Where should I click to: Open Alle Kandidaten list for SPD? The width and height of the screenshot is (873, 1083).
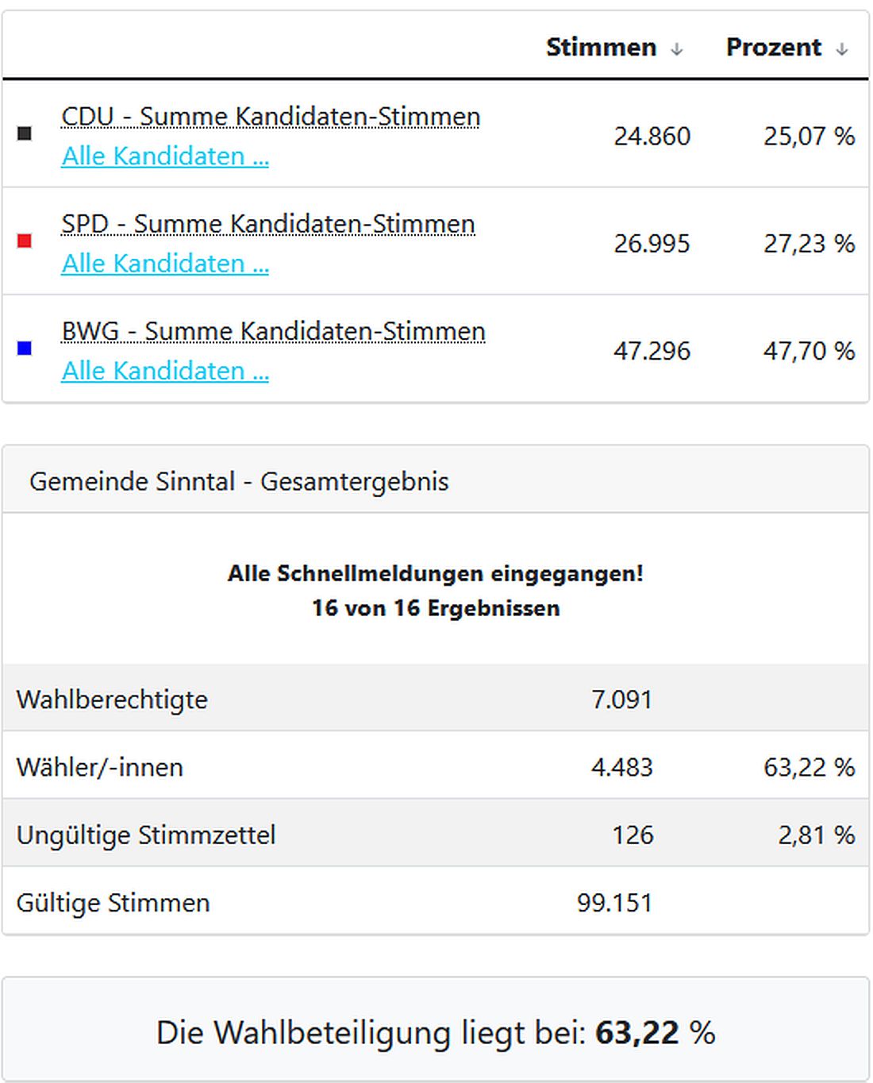tap(165, 264)
